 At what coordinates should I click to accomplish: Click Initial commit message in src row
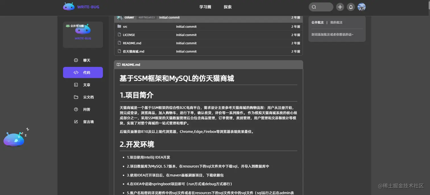click(186, 27)
